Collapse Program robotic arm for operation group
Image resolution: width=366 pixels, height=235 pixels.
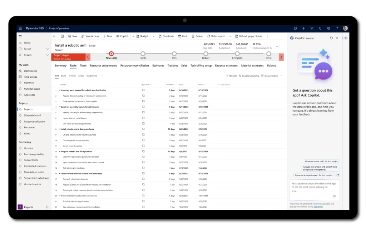[x=60, y=152]
